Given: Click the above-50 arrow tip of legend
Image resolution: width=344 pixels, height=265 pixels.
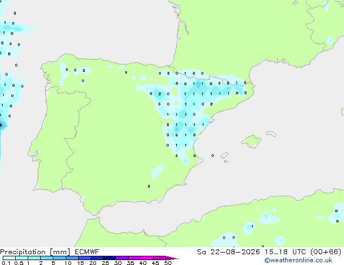Looking at the screenshot, I should [172, 258].
